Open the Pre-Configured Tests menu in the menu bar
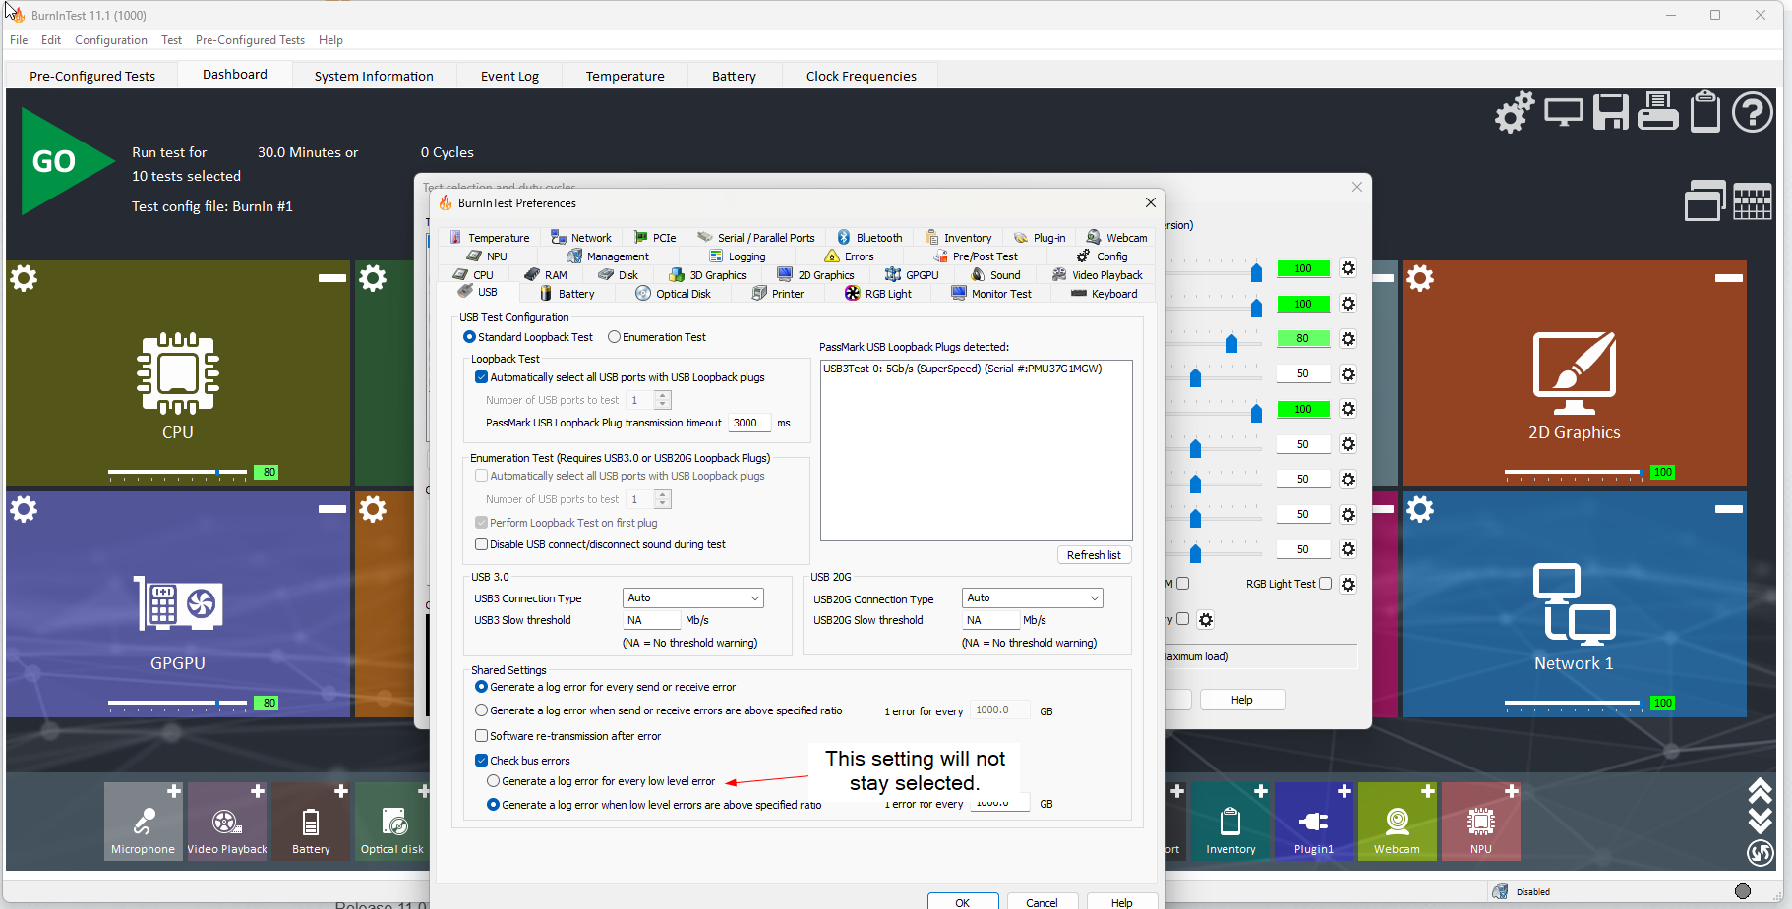The image size is (1792, 909). coord(250,40)
